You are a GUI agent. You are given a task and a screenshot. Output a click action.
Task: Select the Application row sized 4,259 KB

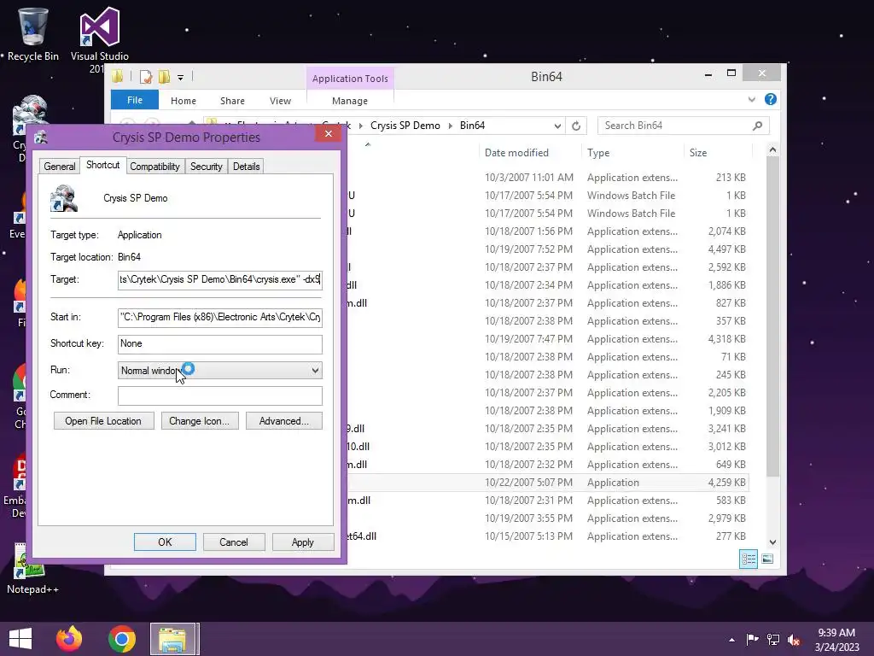click(548, 483)
